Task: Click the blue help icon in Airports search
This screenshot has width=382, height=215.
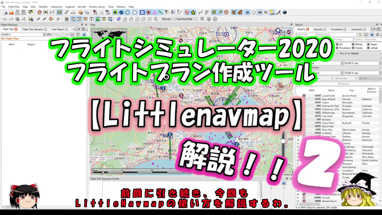Action: pos(372,35)
